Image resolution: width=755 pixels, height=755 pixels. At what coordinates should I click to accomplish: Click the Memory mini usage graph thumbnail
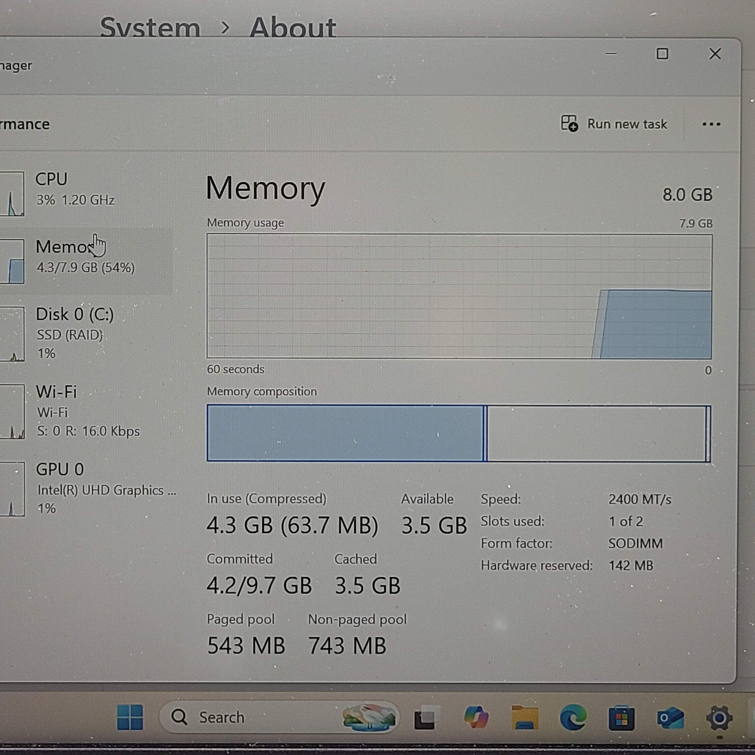[12, 261]
